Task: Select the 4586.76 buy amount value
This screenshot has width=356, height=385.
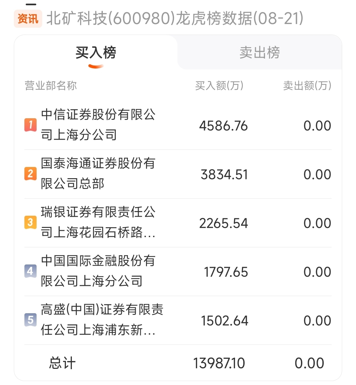Action: (223, 126)
